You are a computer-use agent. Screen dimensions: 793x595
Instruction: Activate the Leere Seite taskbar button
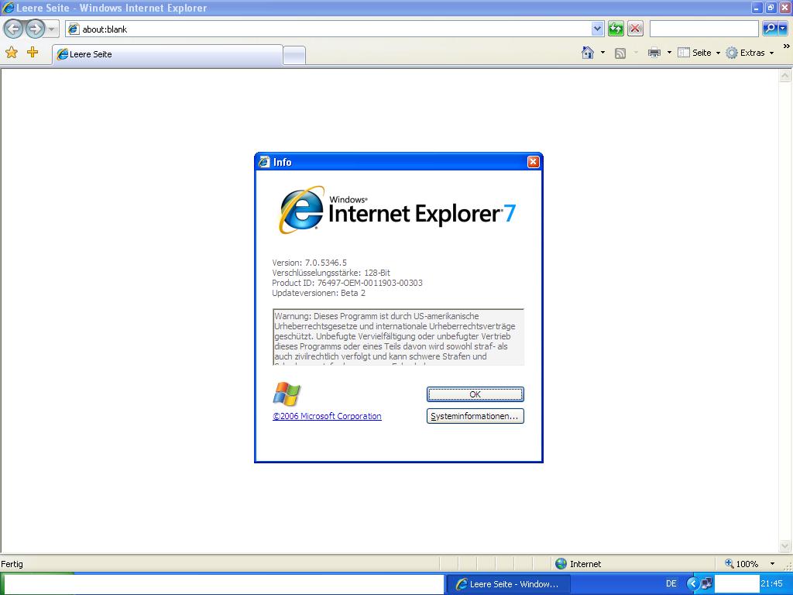tap(508, 584)
